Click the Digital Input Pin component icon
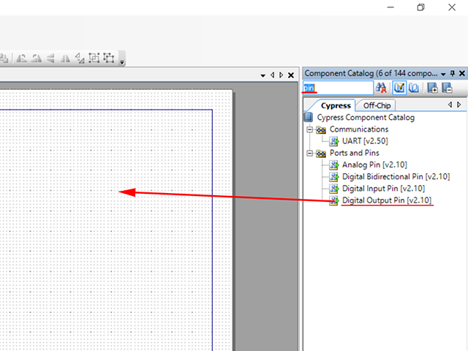The image size is (468, 351). tap(334, 189)
